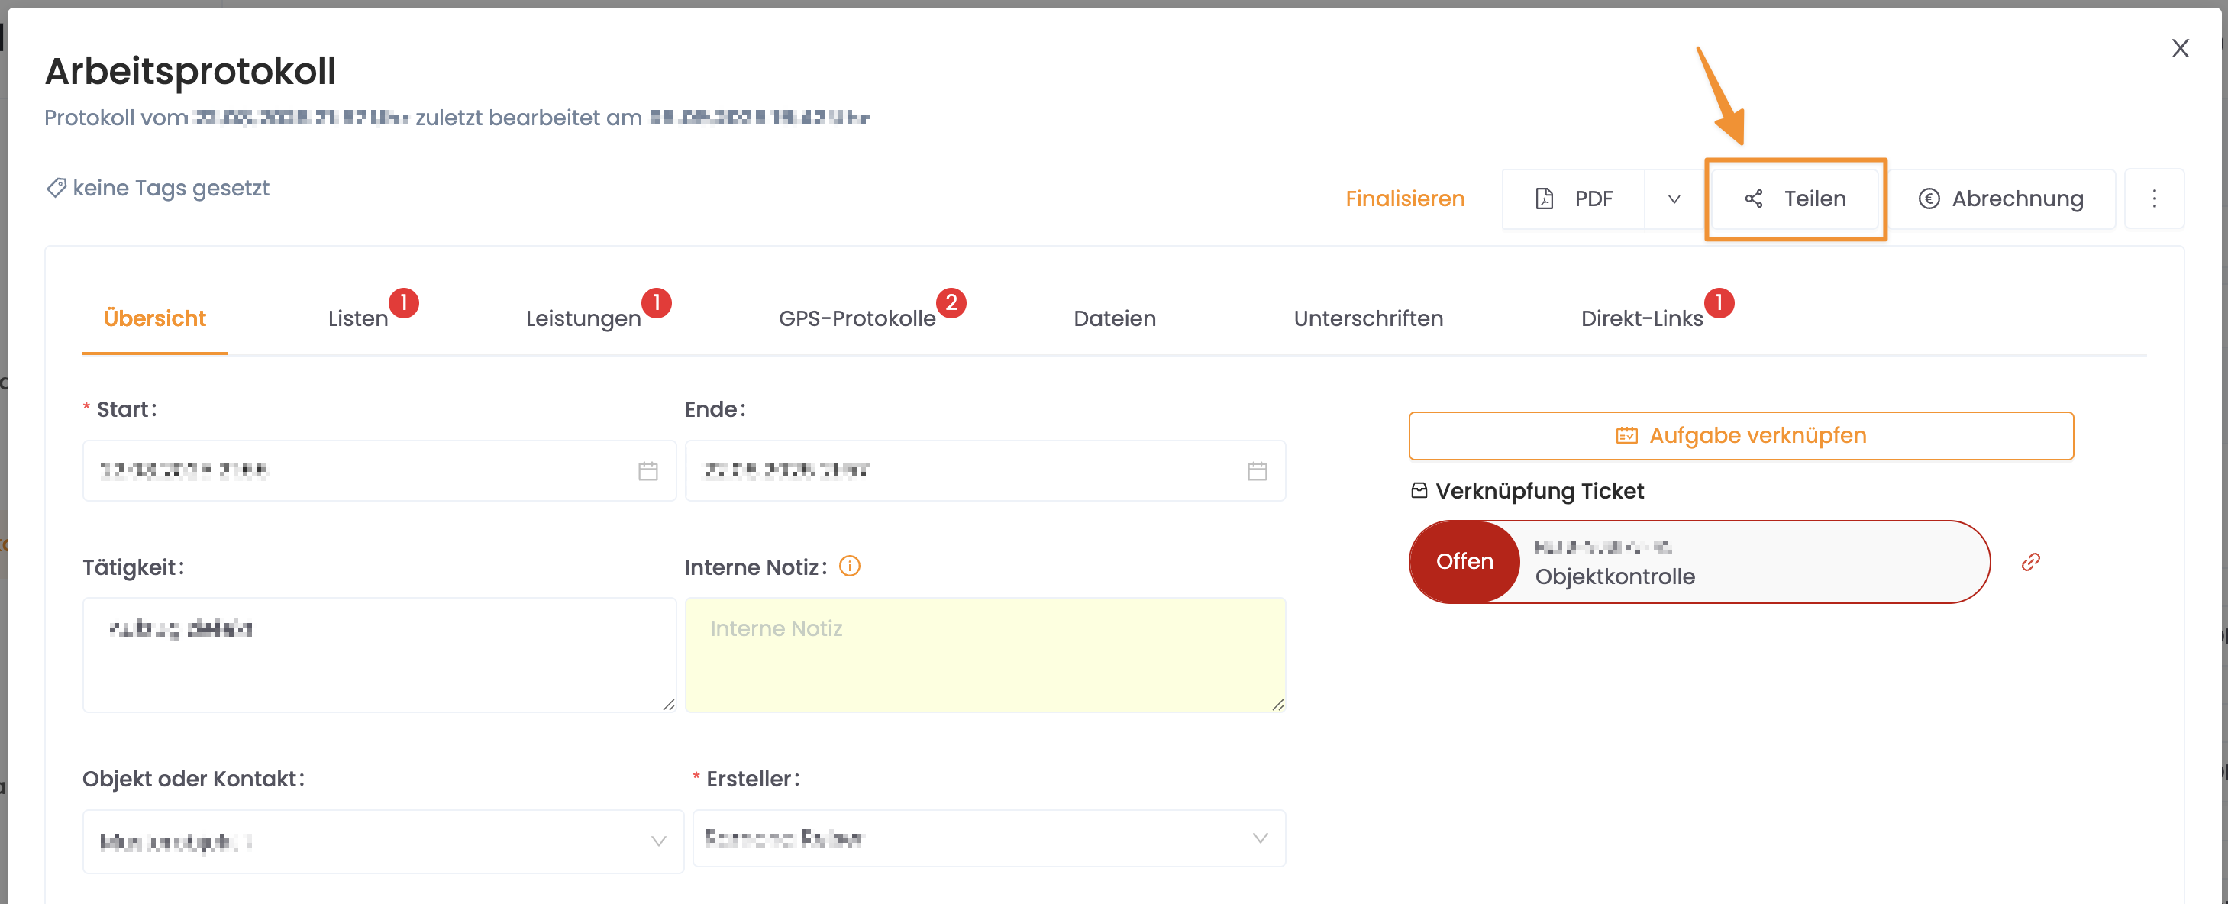Open the Direkt-Links tab
2228x904 pixels.
1641,318
